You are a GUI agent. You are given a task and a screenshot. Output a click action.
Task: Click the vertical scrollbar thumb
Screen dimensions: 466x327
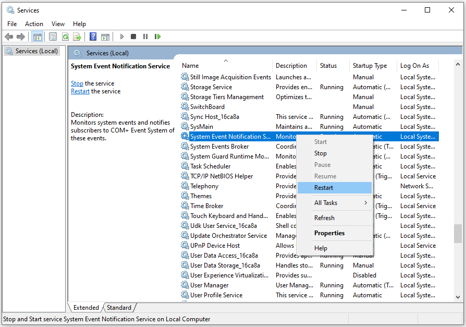coord(458,234)
